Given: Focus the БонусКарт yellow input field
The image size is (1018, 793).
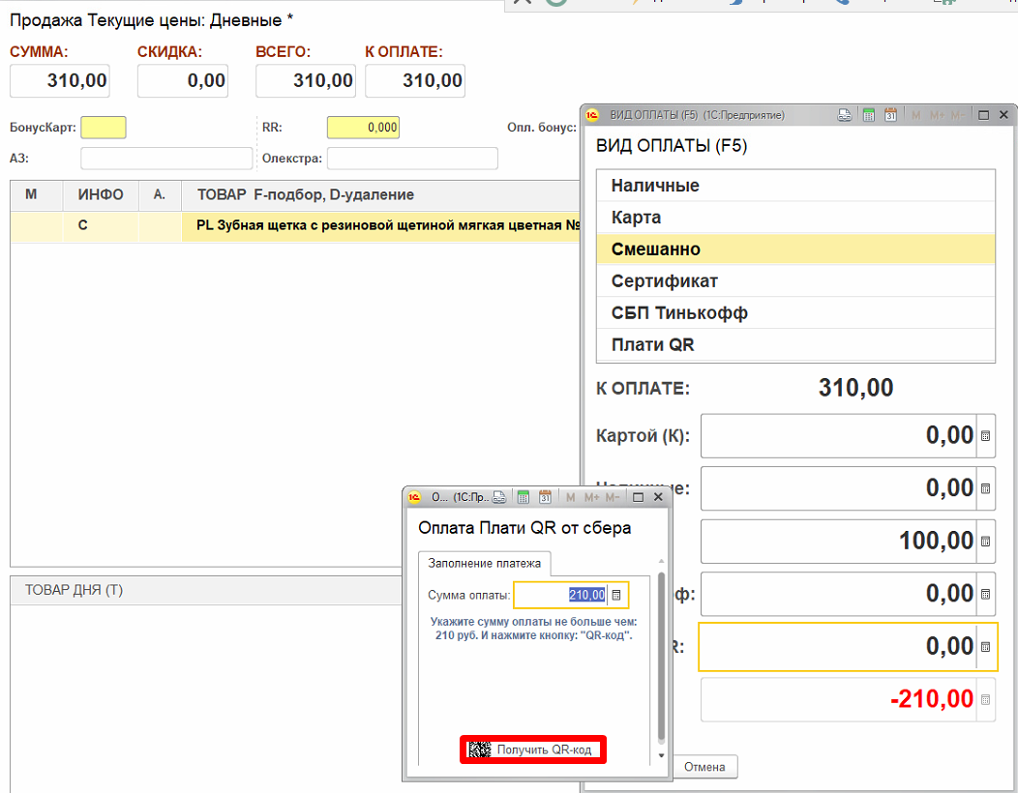Looking at the screenshot, I should (104, 128).
